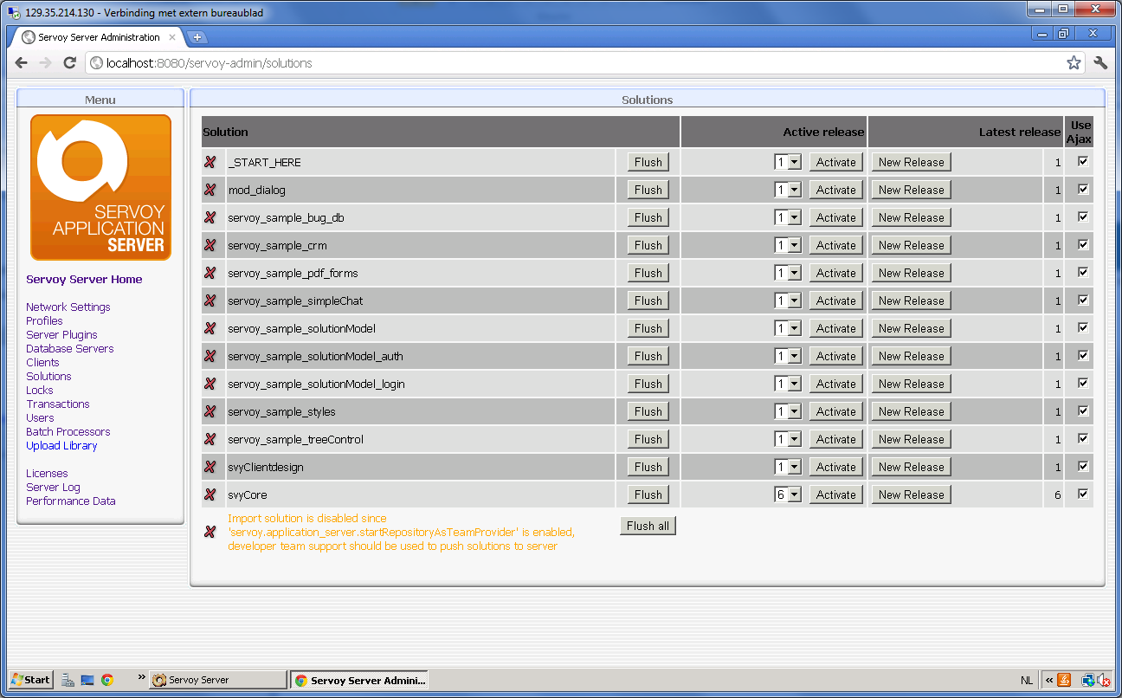This screenshot has height=698, width=1122.
Task: Expand release dropdown for svyClientdesign
Action: 788,467
